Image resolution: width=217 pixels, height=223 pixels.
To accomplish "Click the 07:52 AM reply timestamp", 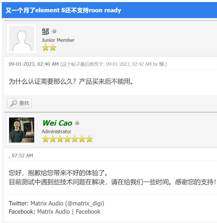I will tap(22, 155).
